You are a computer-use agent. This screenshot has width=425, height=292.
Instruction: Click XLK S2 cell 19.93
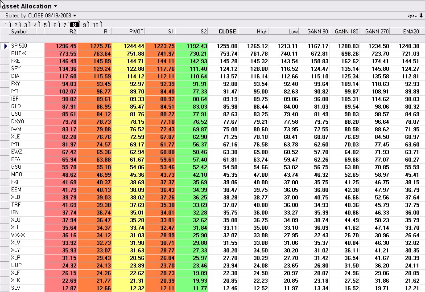tap(192, 281)
